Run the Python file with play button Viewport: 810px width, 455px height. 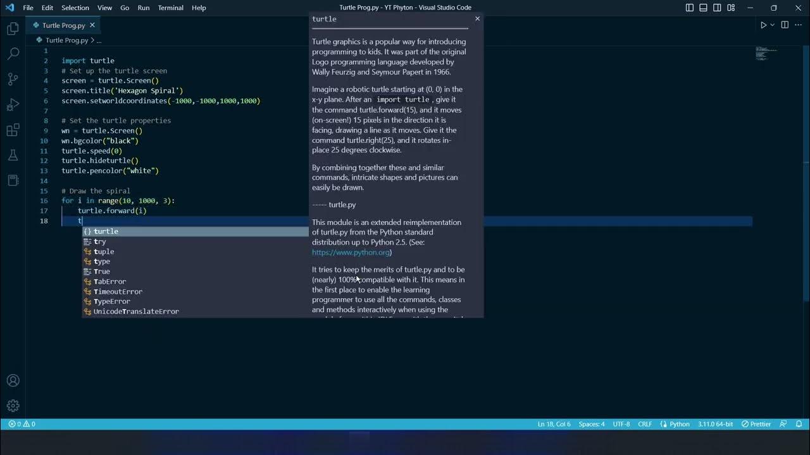pyautogui.click(x=763, y=25)
